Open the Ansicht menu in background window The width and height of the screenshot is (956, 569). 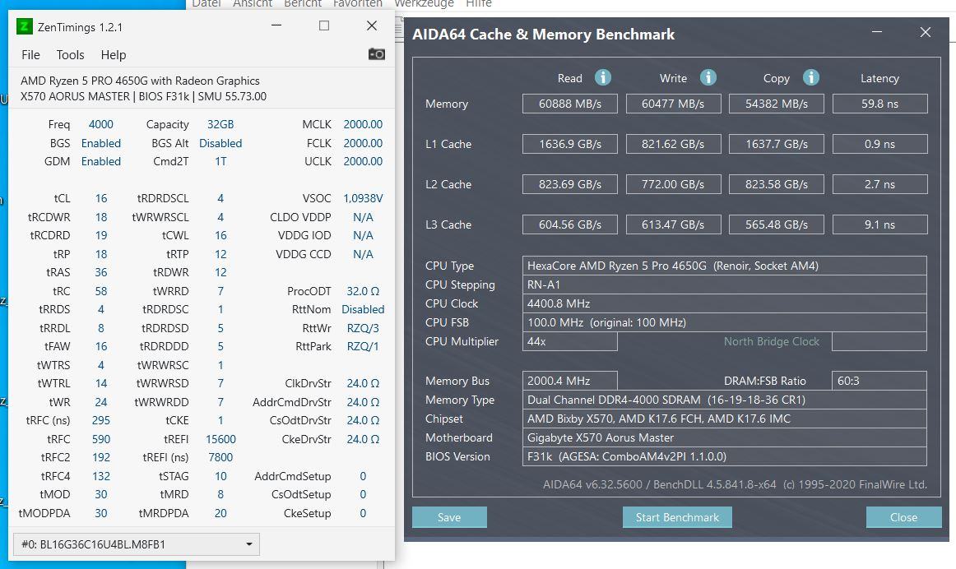coord(253,3)
